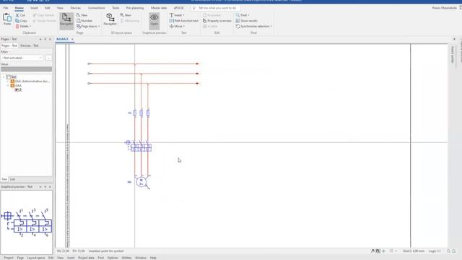Open the File ribbon tab

click(x=6, y=8)
